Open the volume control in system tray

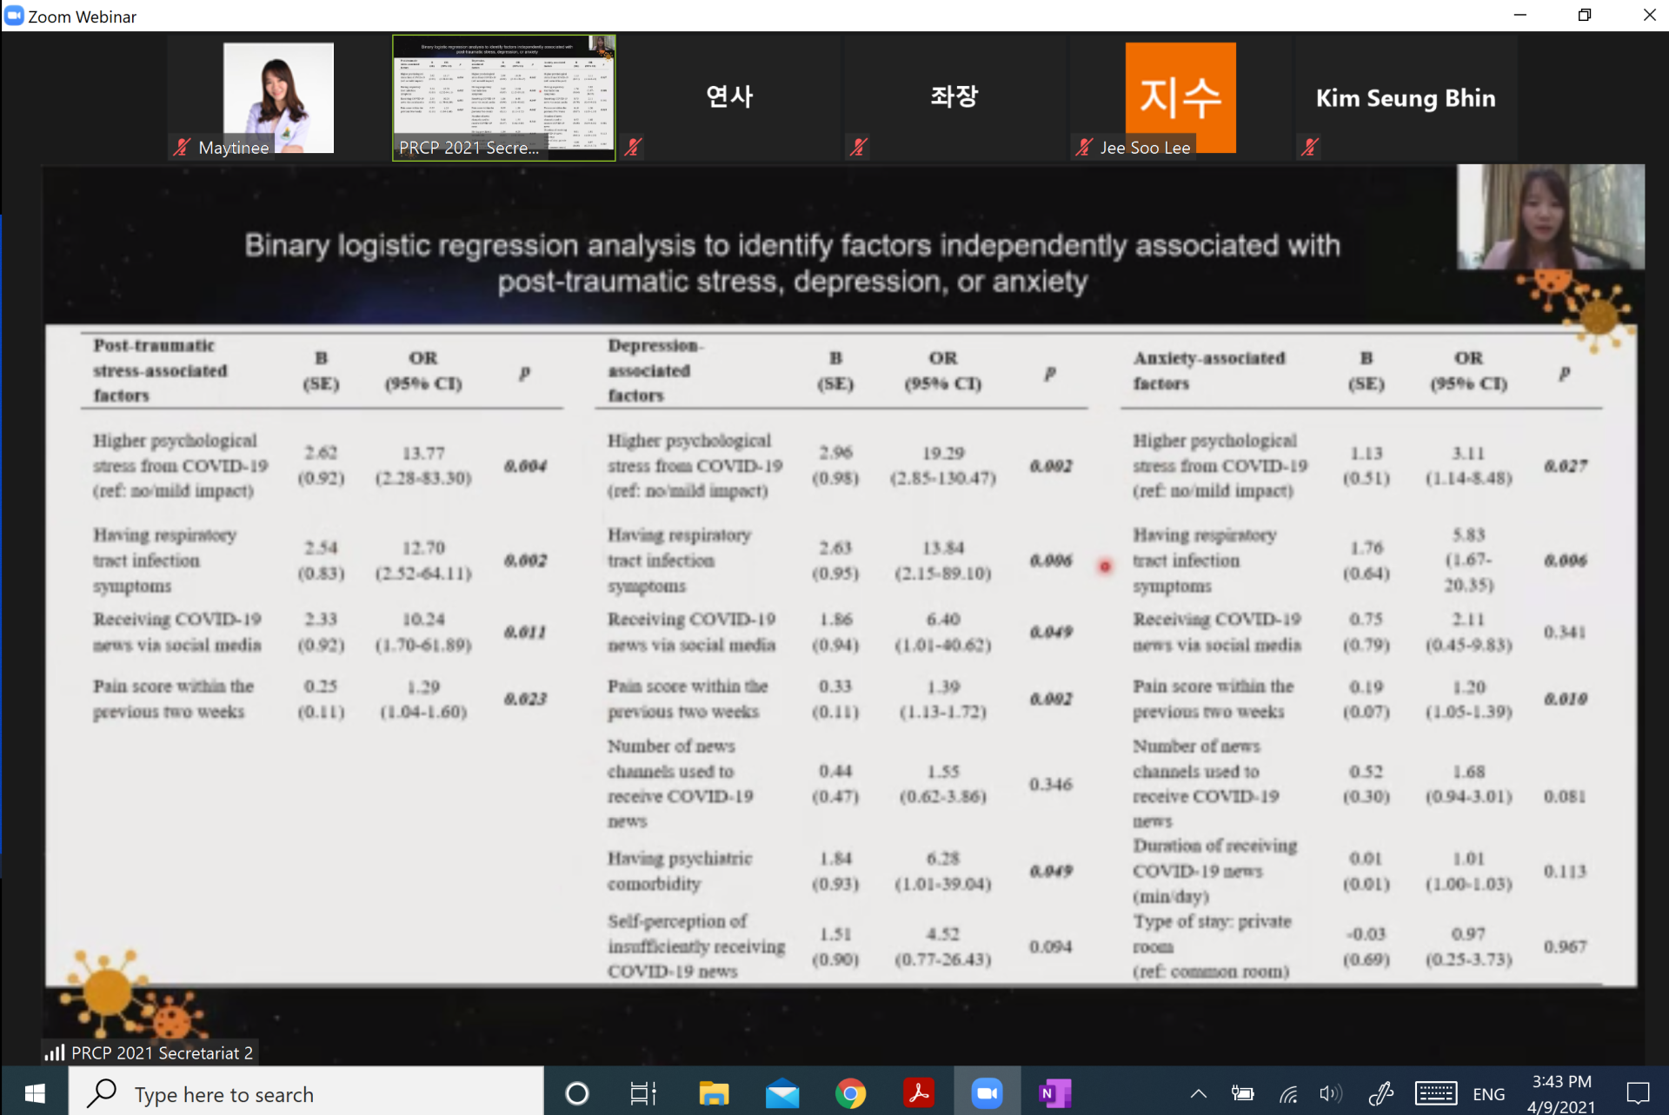pyautogui.click(x=1329, y=1093)
